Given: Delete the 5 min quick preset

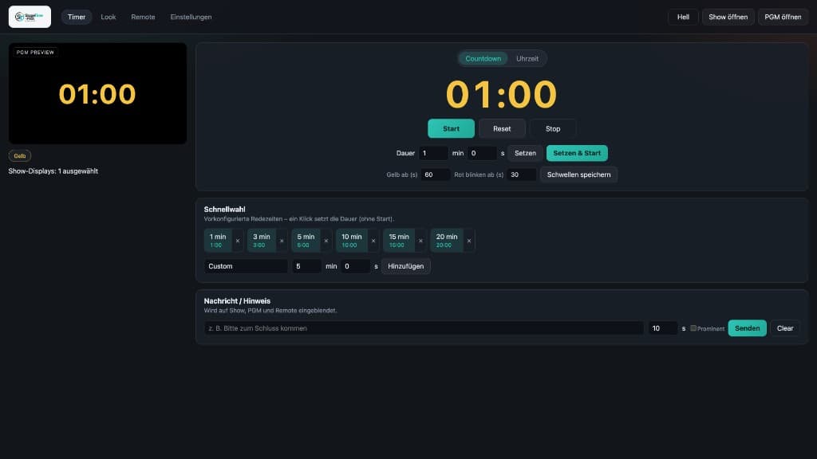Looking at the screenshot, I should click(326, 241).
